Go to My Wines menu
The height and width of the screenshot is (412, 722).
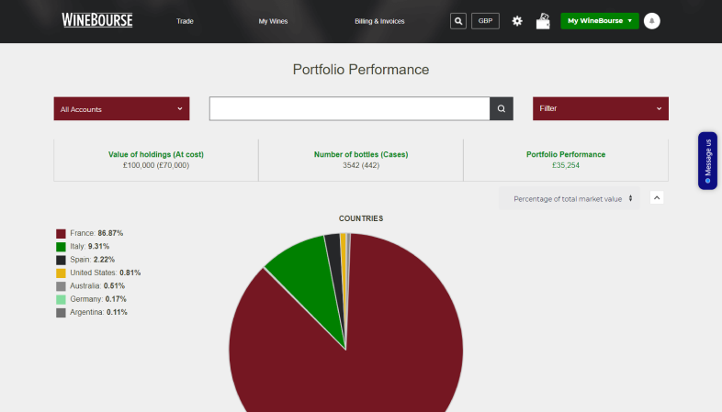tap(273, 21)
